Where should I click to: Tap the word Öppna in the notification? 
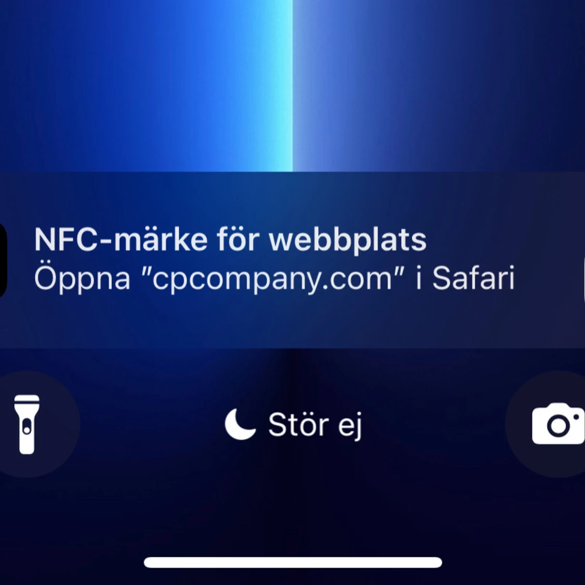click(82, 278)
